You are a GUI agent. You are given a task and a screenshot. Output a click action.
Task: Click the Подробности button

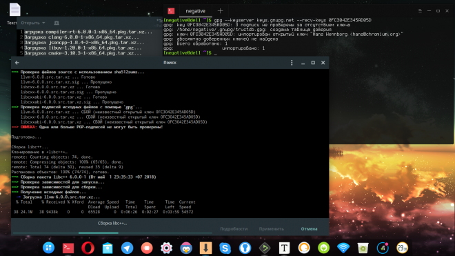point(234,229)
